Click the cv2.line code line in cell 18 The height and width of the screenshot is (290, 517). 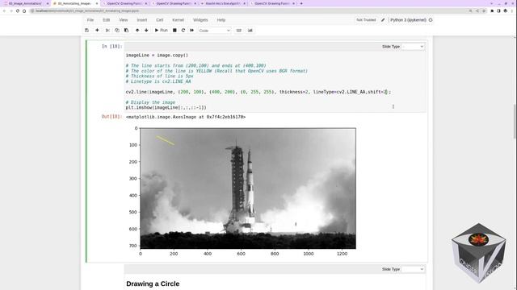(x=258, y=92)
